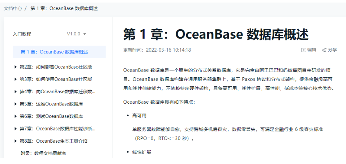Click the page title 第 1 章：OceanBase 数据库概述
This screenshot has height=164, width=346.
tap(215, 34)
